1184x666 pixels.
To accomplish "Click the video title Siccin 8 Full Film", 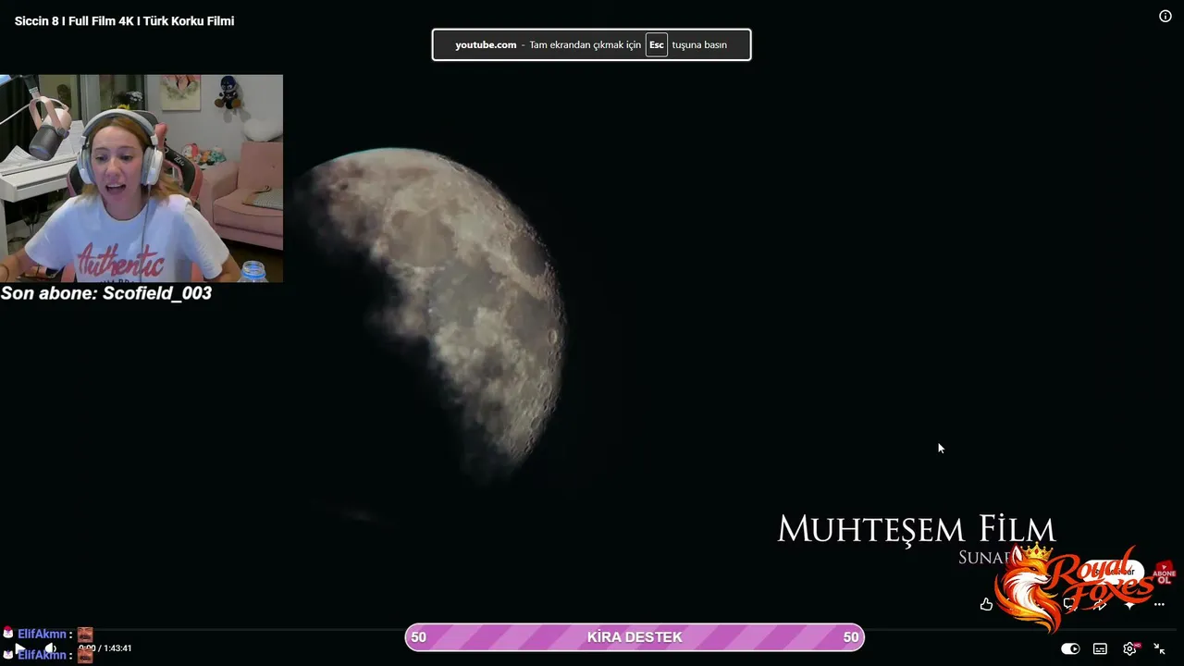I will pos(124,21).
